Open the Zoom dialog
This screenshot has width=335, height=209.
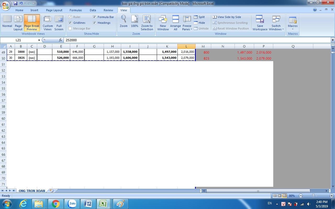[124, 21]
